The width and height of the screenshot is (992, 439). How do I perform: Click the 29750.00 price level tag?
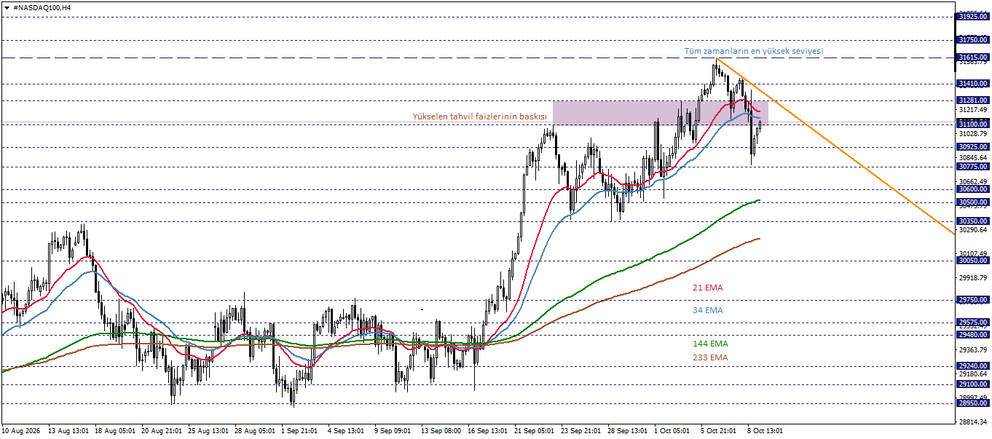[973, 299]
